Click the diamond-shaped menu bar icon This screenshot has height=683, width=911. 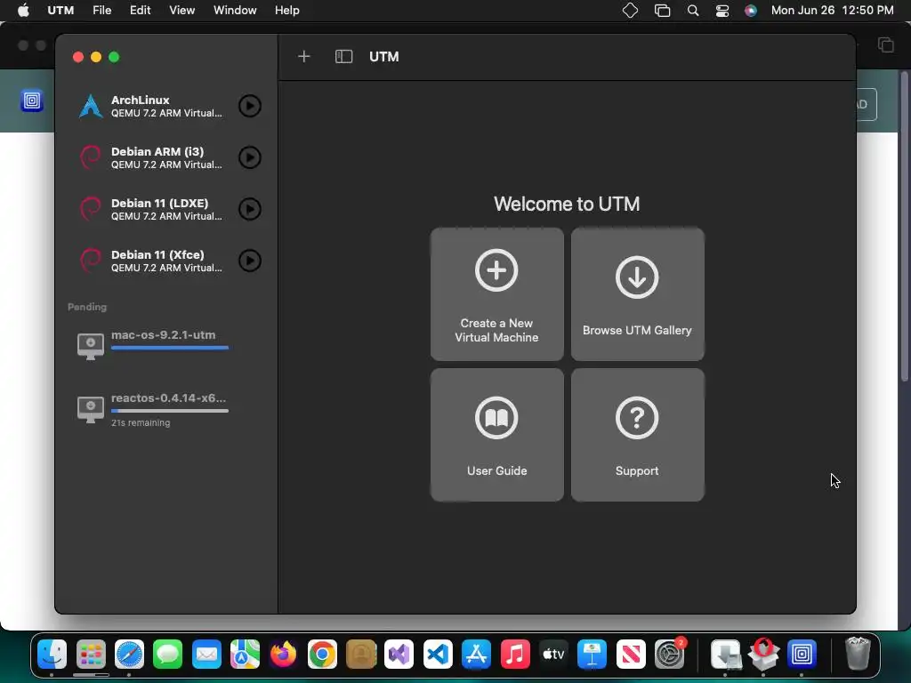coord(630,11)
